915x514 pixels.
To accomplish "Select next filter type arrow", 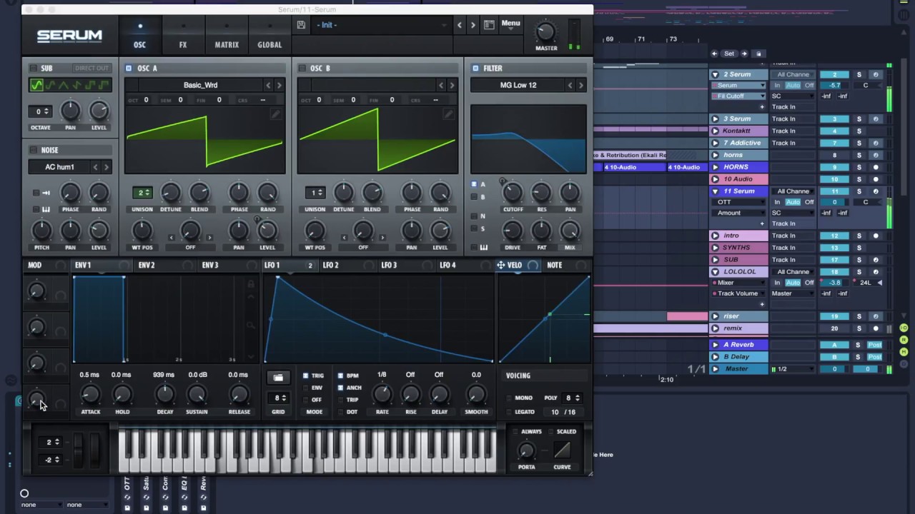I will 580,85.
